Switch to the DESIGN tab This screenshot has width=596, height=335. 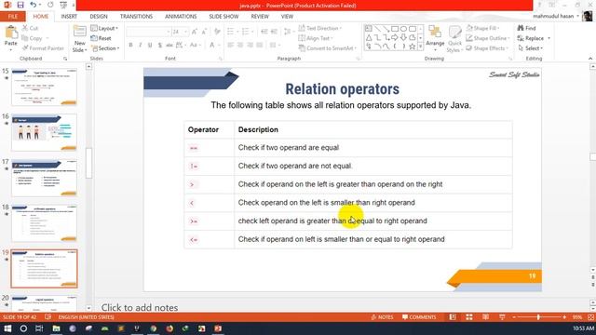[99, 17]
